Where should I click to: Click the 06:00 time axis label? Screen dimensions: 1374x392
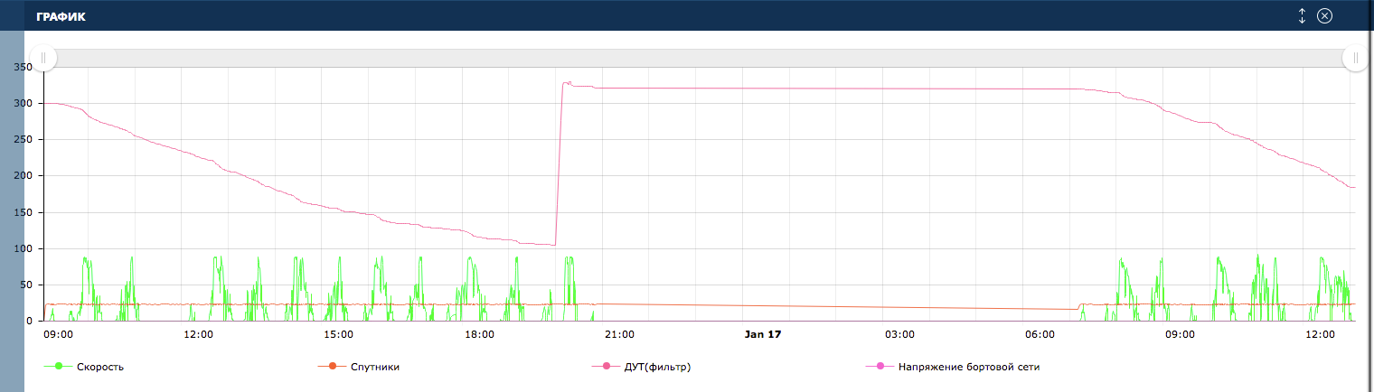pos(1040,335)
